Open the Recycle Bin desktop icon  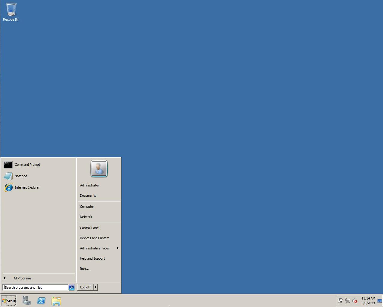point(11,12)
